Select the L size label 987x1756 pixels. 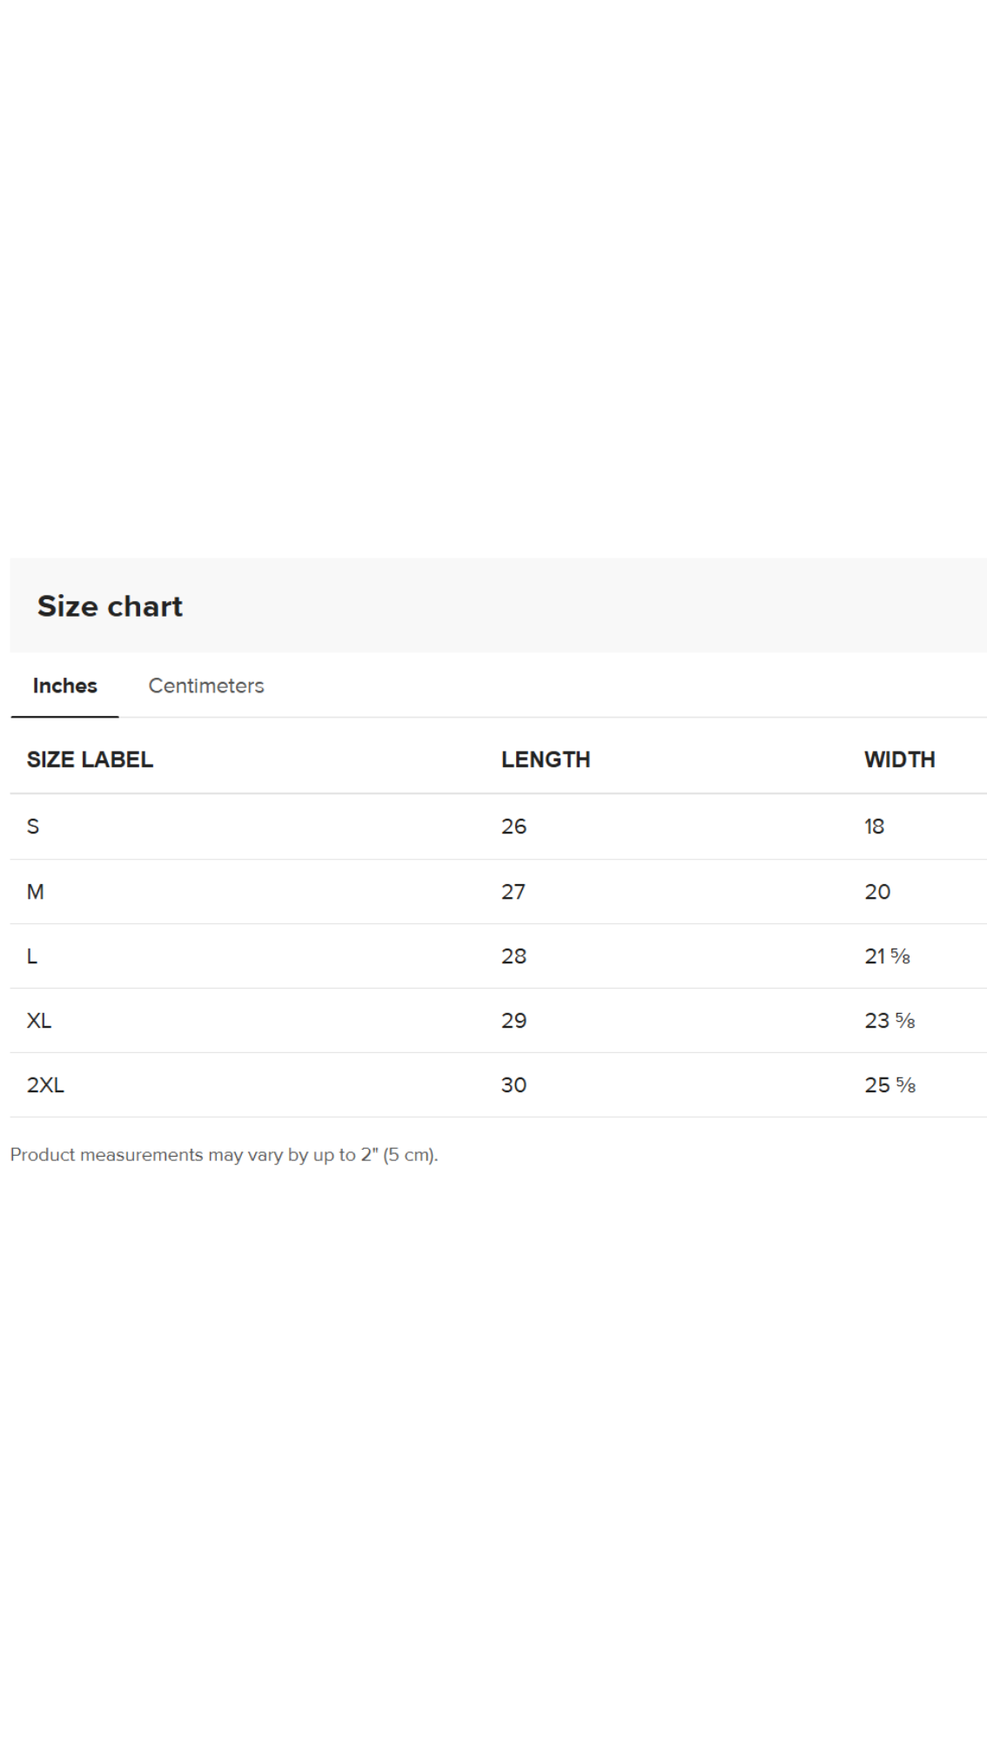32,956
